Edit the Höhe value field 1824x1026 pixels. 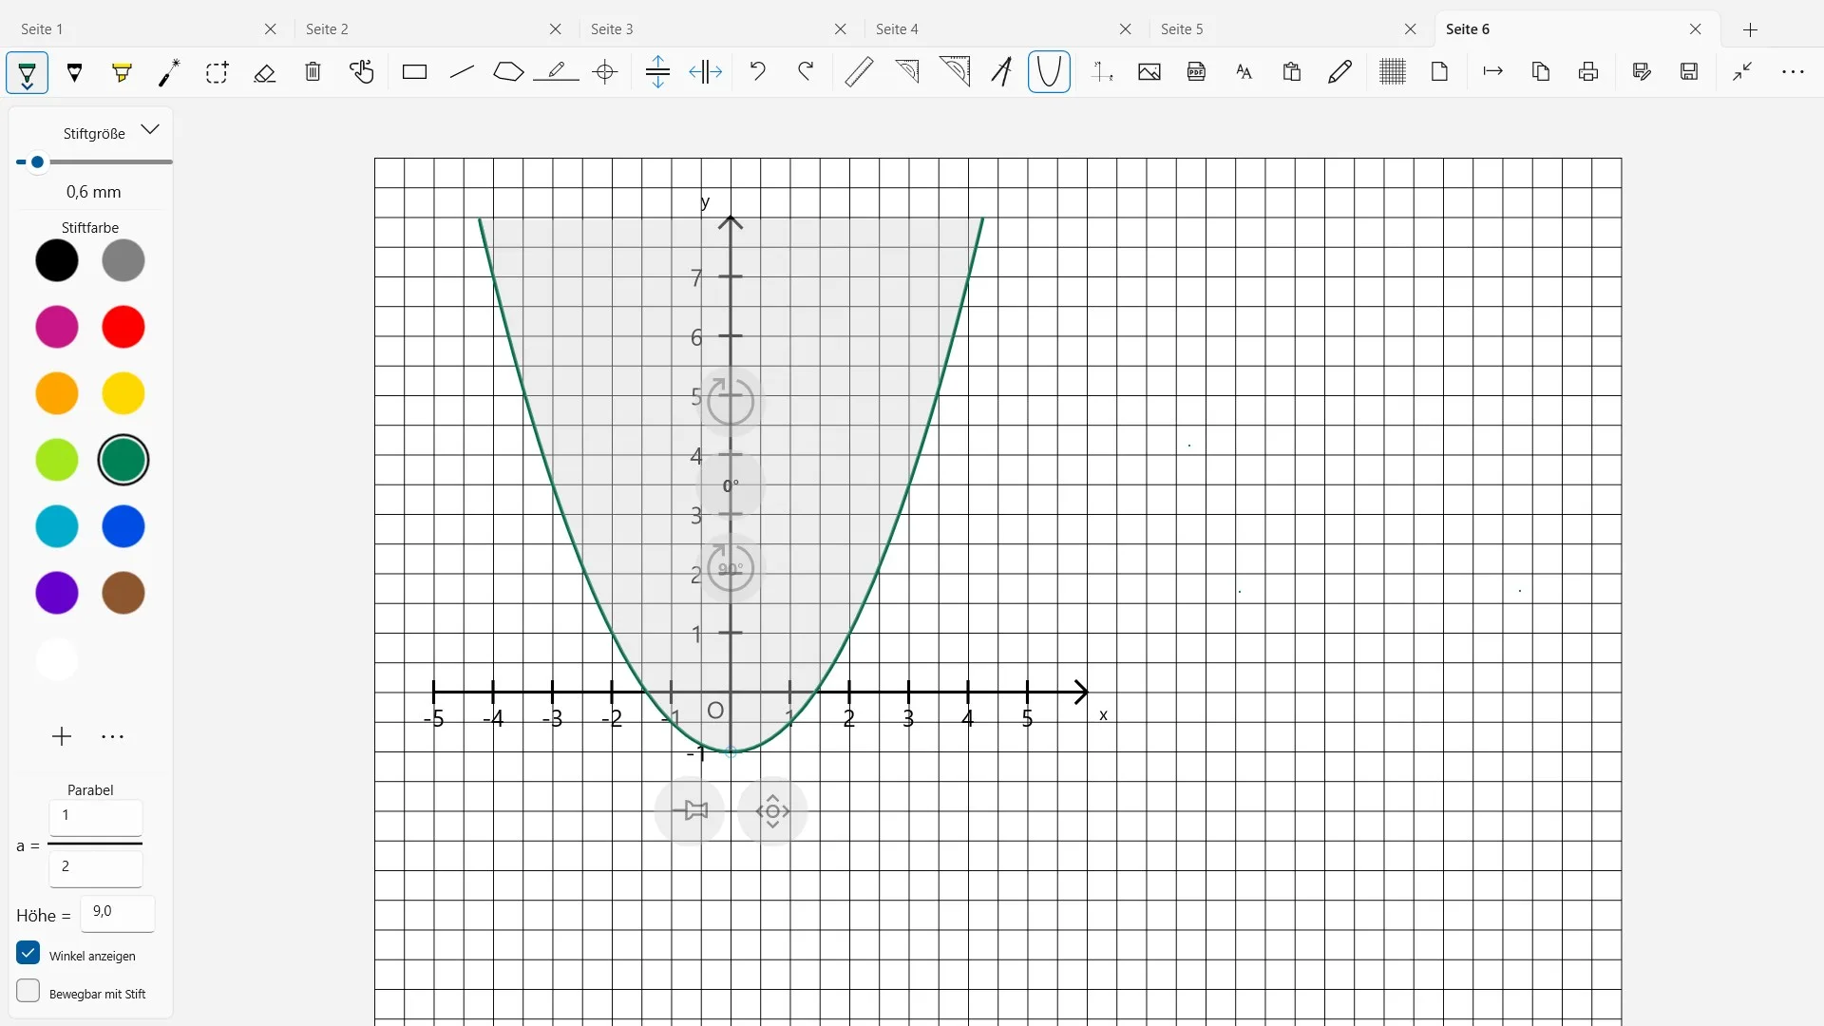(118, 913)
